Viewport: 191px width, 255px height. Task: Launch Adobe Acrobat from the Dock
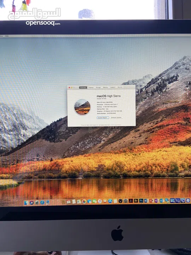point(131,201)
